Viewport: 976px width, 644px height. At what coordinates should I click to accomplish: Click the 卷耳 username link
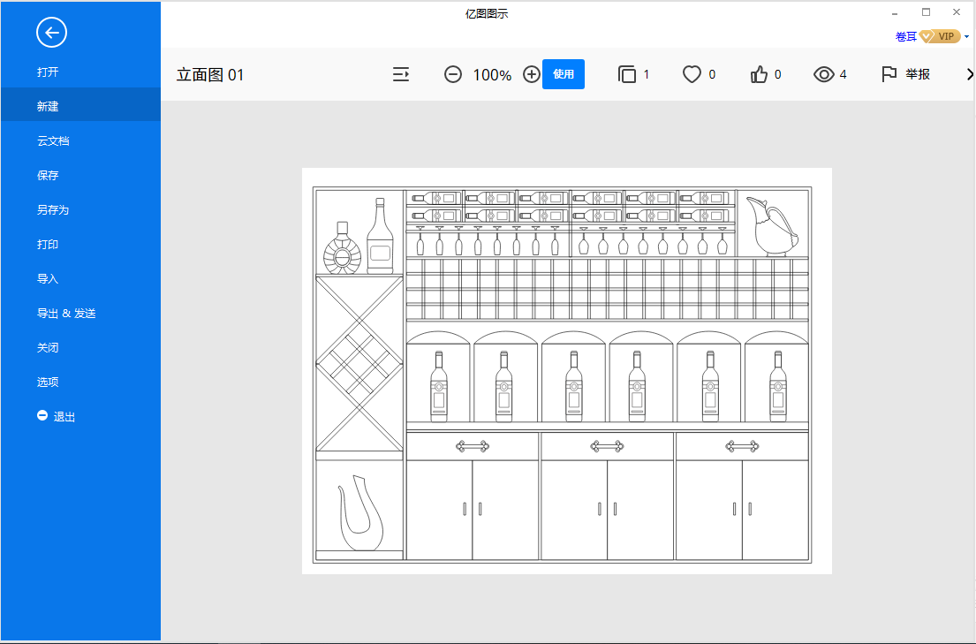[x=905, y=36]
